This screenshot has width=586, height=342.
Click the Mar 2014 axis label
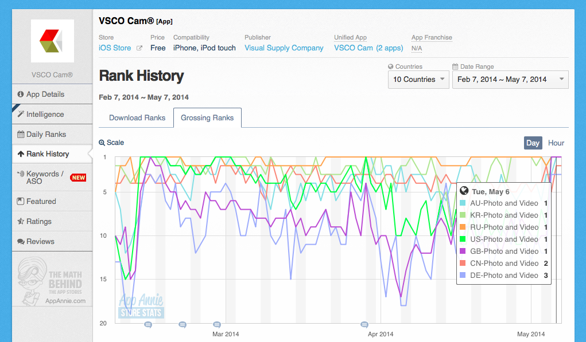click(226, 334)
